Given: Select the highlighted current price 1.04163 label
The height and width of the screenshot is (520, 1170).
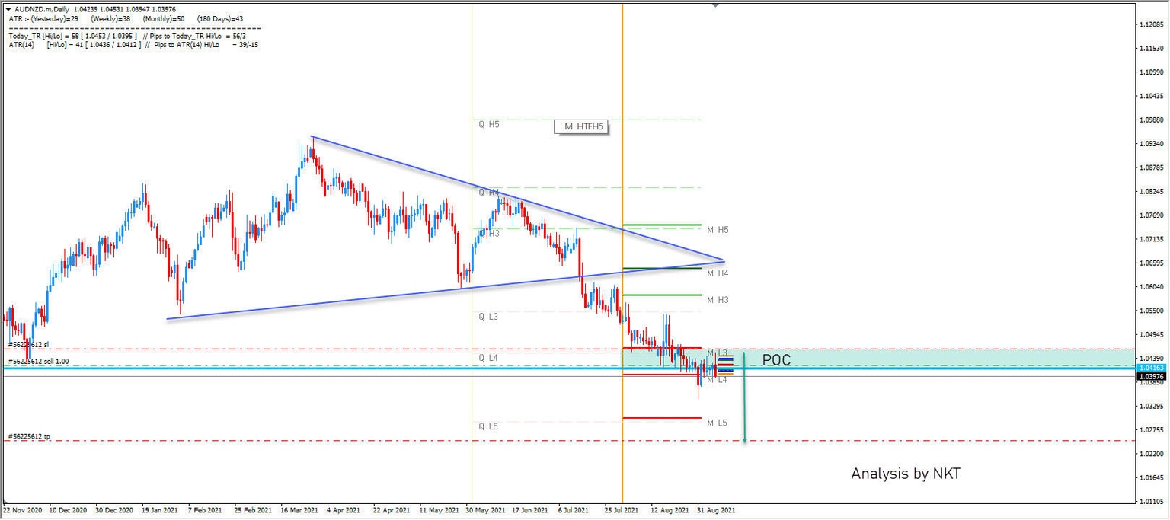Looking at the screenshot, I should pyautogui.click(x=1153, y=366).
